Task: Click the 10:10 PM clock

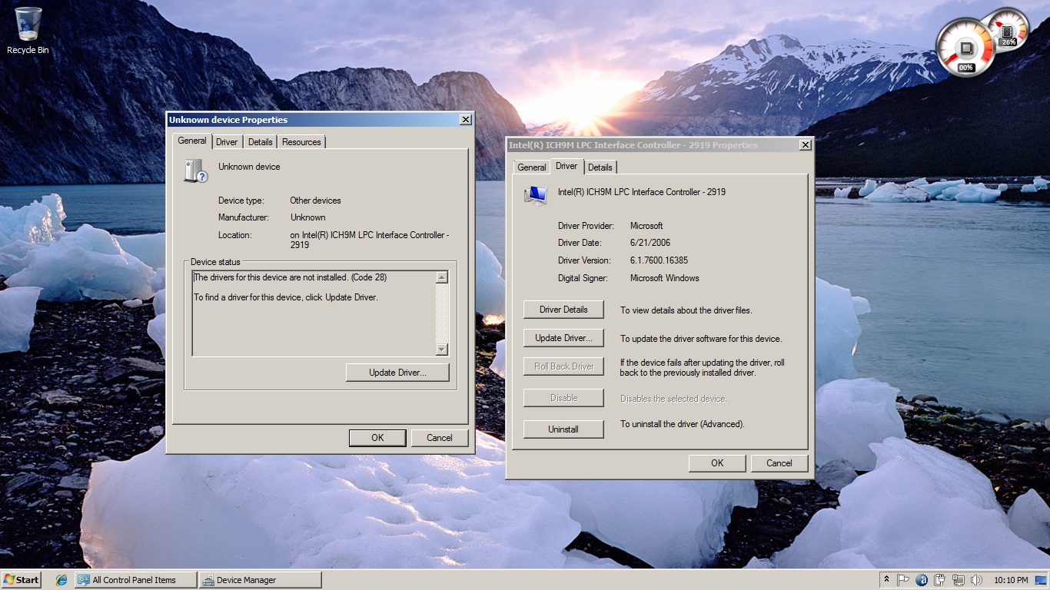Action: (x=1011, y=580)
